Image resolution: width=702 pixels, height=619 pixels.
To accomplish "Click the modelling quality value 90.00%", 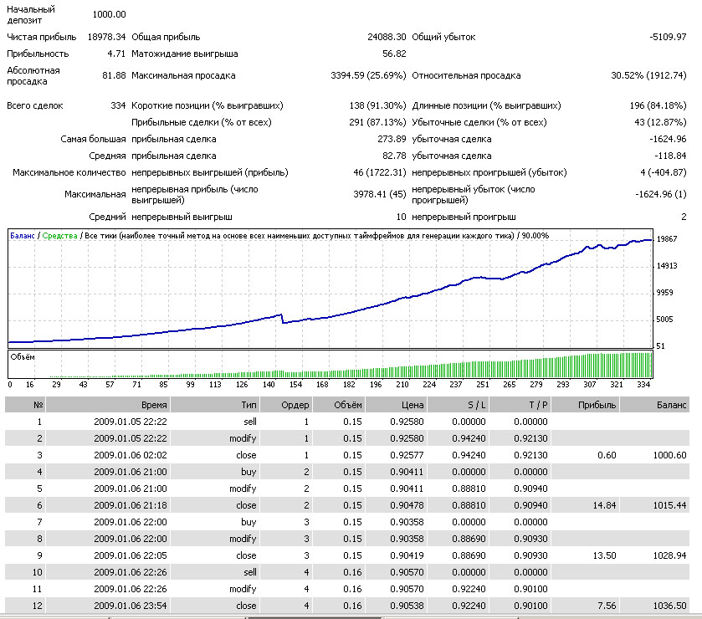I will (535, 235).
